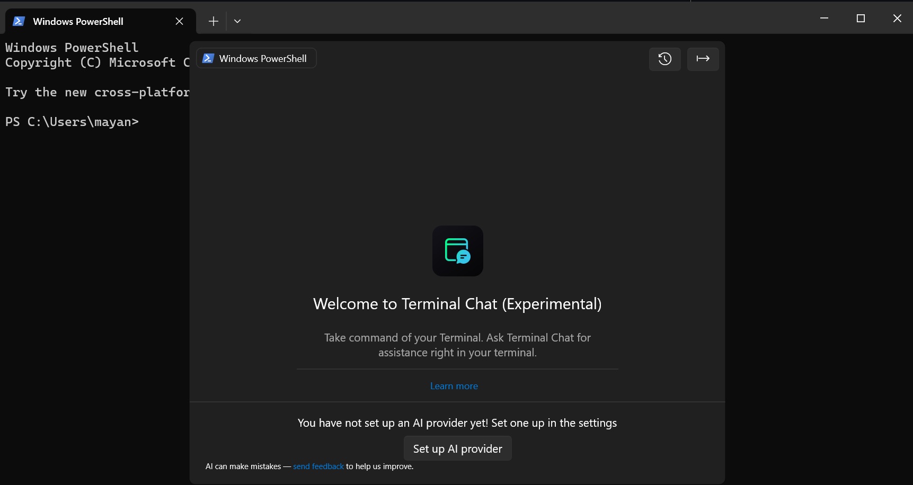Open the Learn more link about Terminal Chat
The image size is (913, 485).
pos(454,385)
